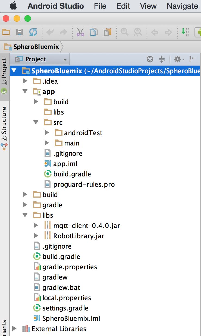Image resolution: width=201 pixels, height=336 pixels.
Task: Open the 7: Structure side tab
Action: pyautogui.click(x=4, y=129)
